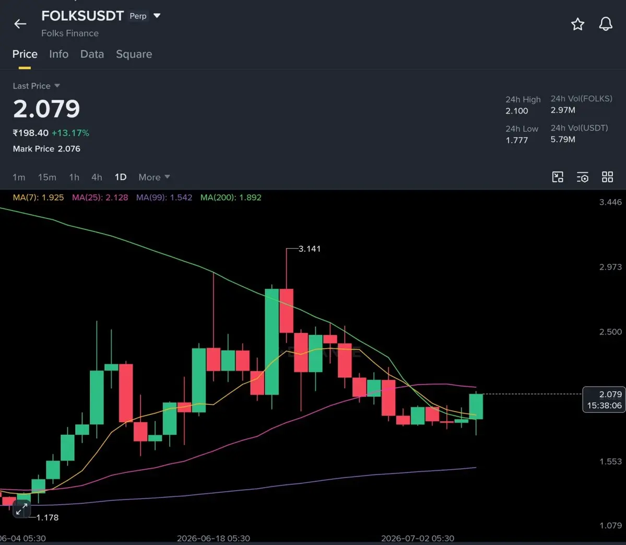The width and height of the screenshot is (626, 545).
Task: Click the 24h Low value 1.777
Action: (x=516, y=140)
